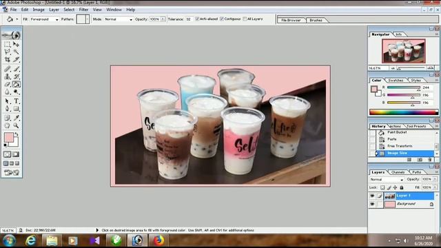This screenshot has width=441, height=248.
Task: Switch to Standard Mode editing
Action: 8,154
